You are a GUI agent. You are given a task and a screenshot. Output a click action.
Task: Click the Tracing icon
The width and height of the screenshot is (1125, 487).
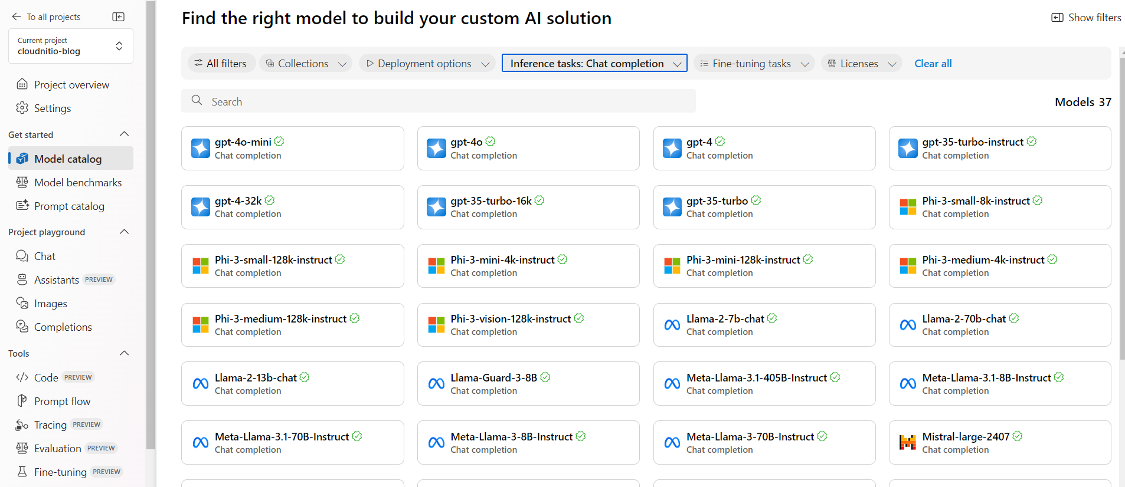[x=22, y=425]
